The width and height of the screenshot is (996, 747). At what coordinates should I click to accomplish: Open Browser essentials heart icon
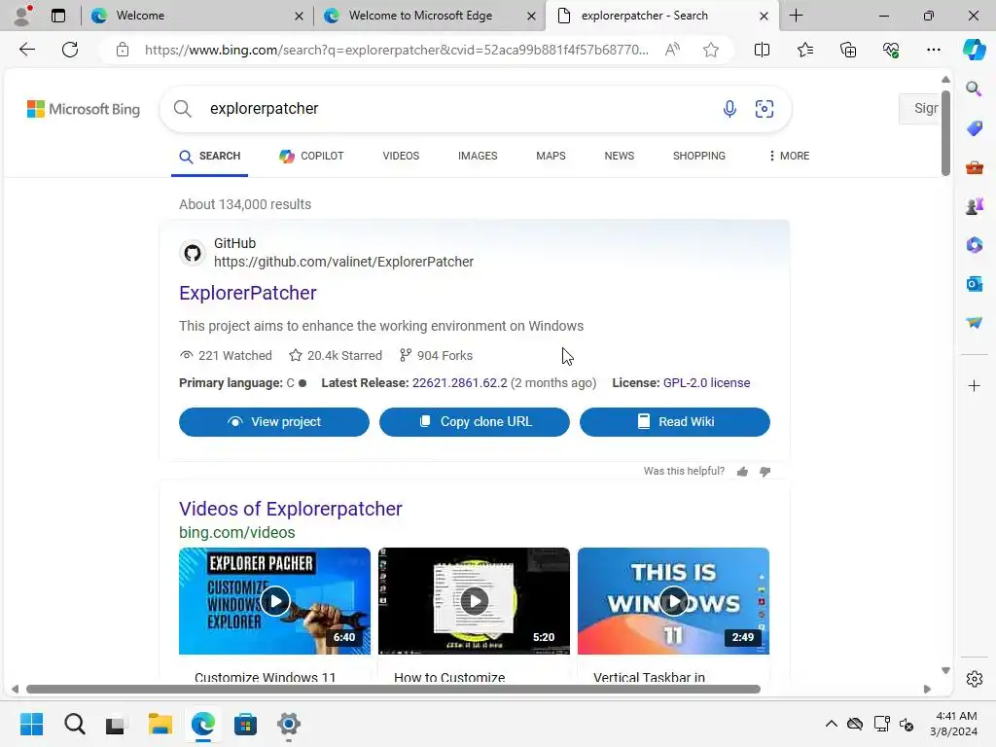(x=891, y=50)
